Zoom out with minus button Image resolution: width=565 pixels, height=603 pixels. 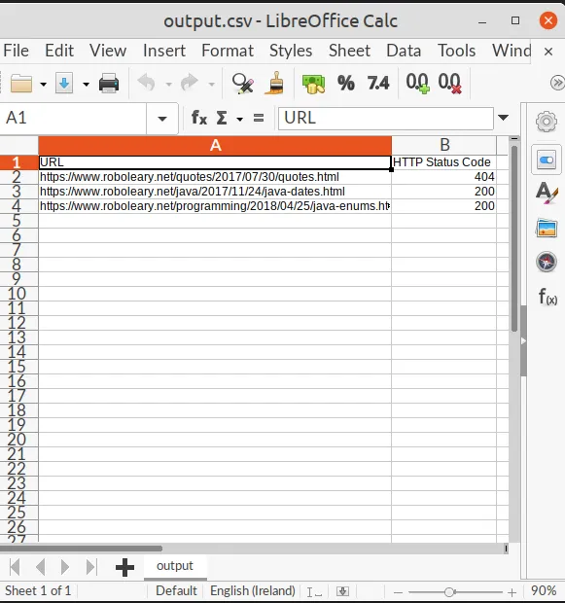point(398,592)
